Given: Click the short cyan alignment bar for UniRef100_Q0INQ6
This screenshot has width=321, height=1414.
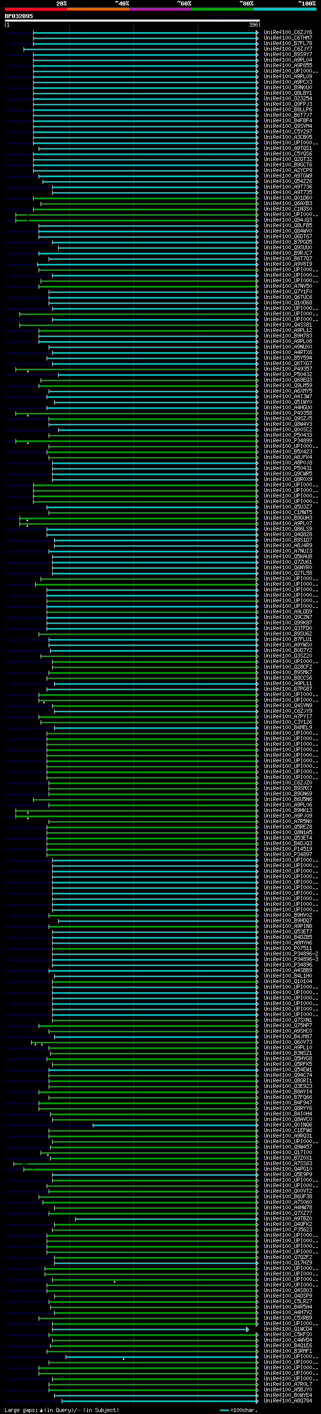Looking at the screenshot, I should coord(175,1125).
